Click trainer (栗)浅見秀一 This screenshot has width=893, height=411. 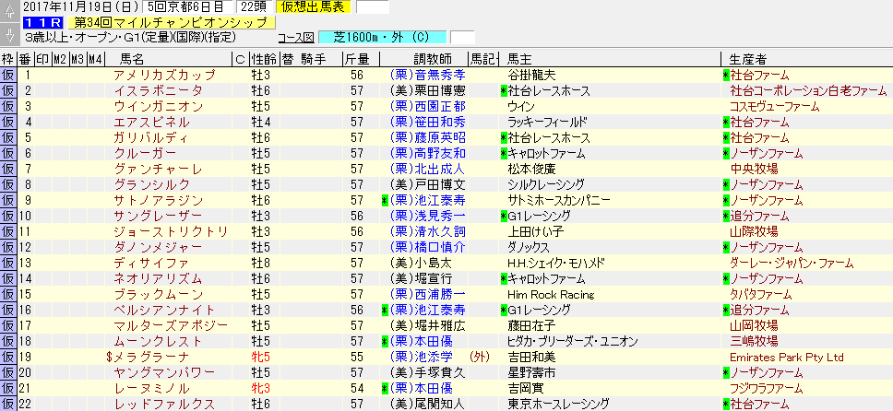(x=428, y=216)
